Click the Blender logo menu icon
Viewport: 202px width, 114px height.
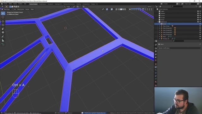pyautogui.click(x=2, y=4)
